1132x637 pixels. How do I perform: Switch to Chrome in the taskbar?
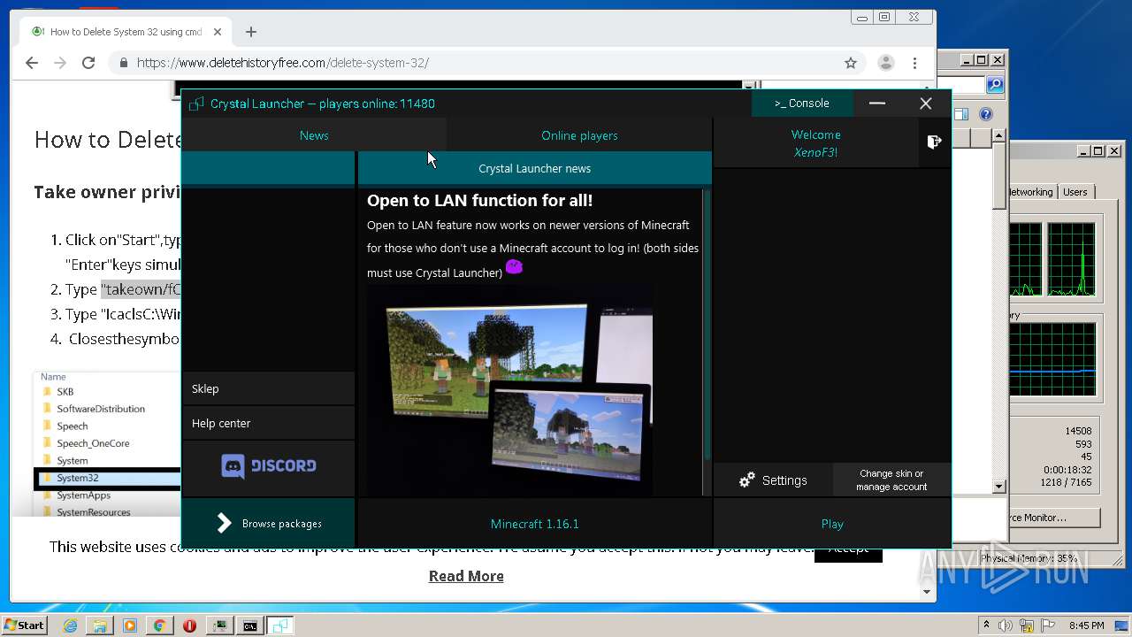(159, 625)
